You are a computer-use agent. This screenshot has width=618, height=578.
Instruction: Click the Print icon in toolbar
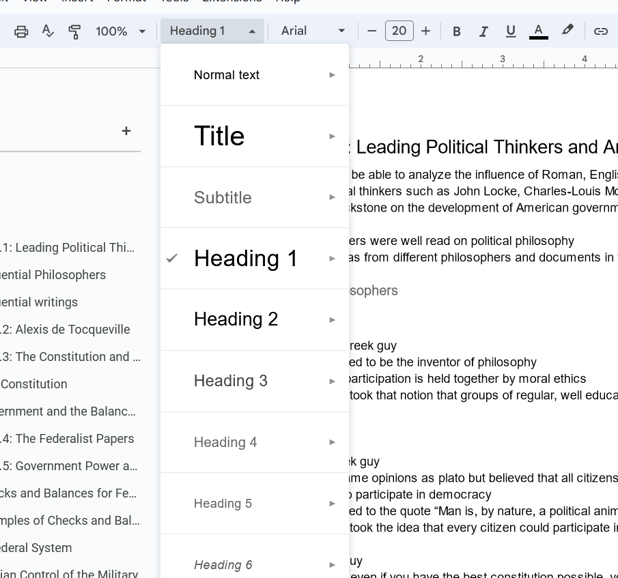(21, 31)
